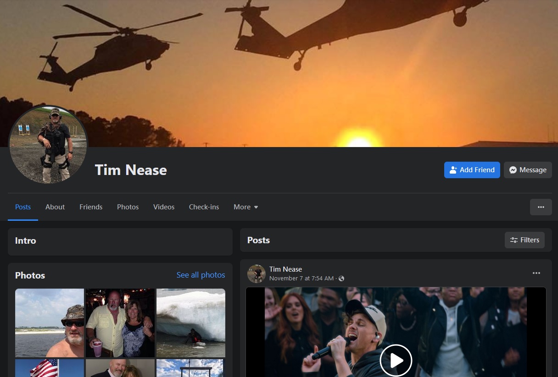The image size is (558, 377).
Task: Open Messenger chat via Message button
Action: 528,170
